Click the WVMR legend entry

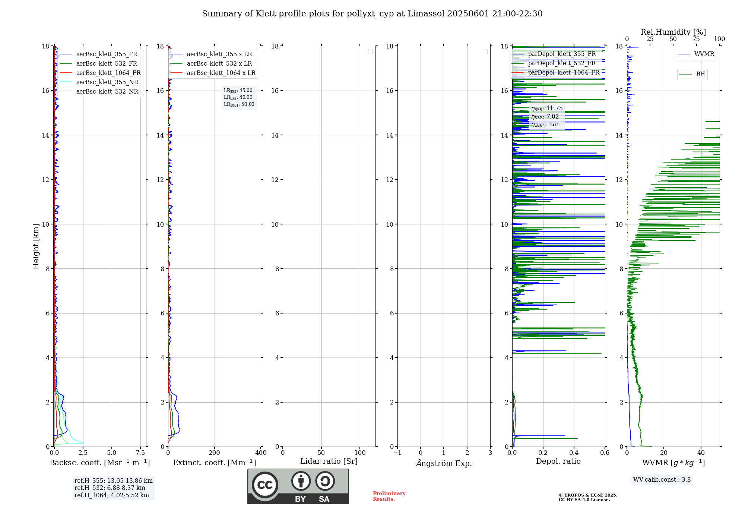point(704,54)
